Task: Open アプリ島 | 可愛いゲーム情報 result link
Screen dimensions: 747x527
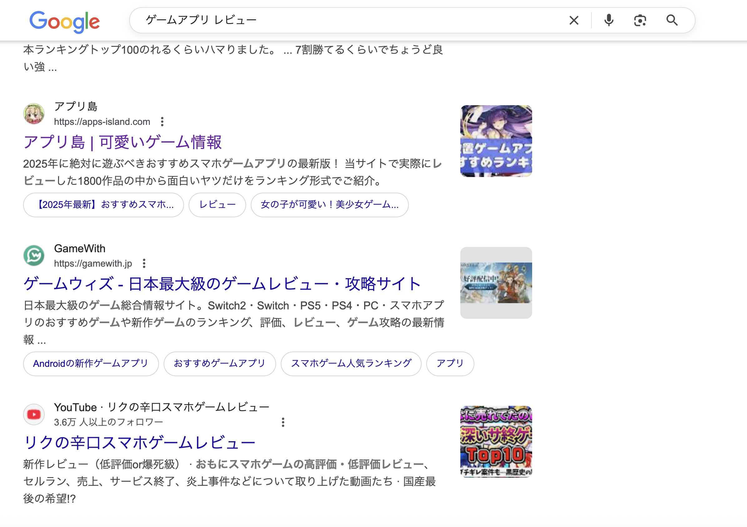Action: tap(122, 142)
